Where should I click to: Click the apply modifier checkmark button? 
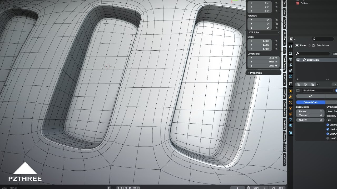tap(311, 96)
